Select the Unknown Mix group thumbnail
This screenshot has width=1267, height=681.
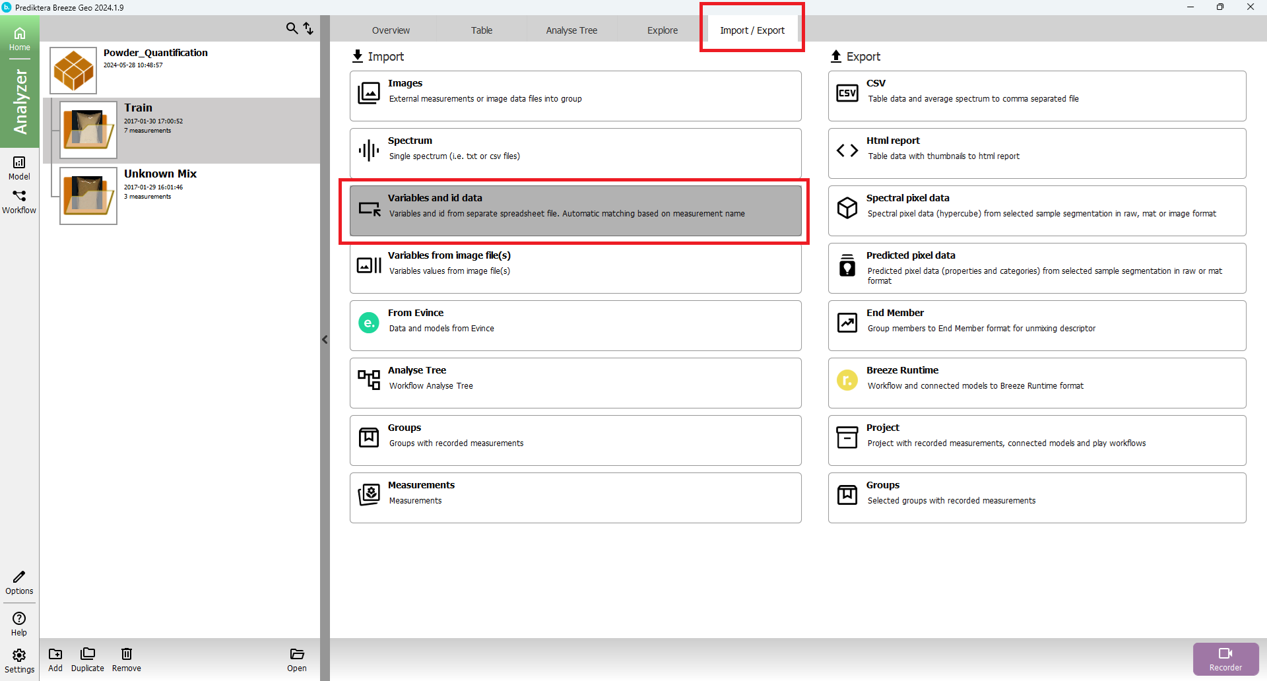coord(88,196)
